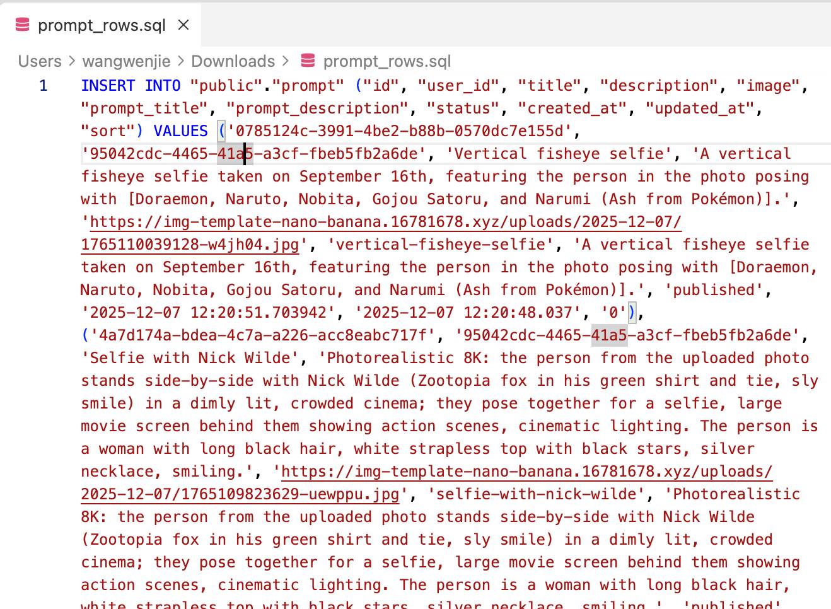Open the Users breadcrumb folder
Viewport: 831px width, 609px height.
coord(40,61)
